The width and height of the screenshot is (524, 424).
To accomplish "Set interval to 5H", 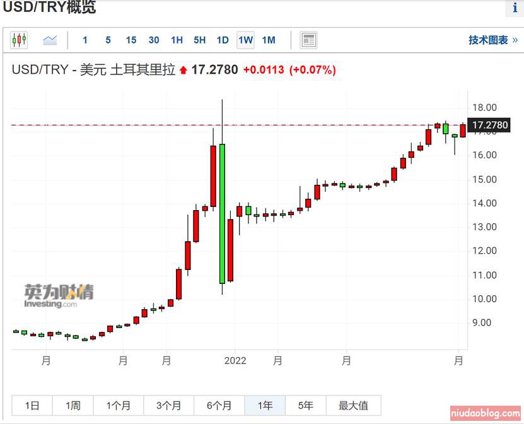I will (199, 40).
